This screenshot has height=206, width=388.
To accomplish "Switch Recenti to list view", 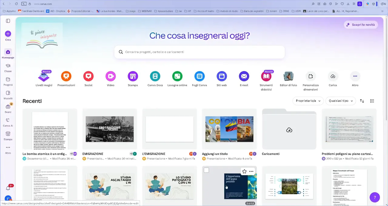I will [x=372, y=101].
